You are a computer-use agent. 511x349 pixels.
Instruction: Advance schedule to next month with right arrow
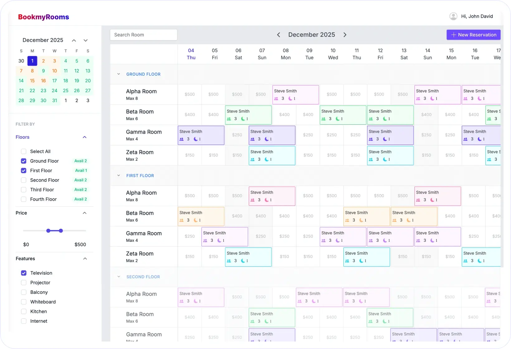[x=345, y=35]
